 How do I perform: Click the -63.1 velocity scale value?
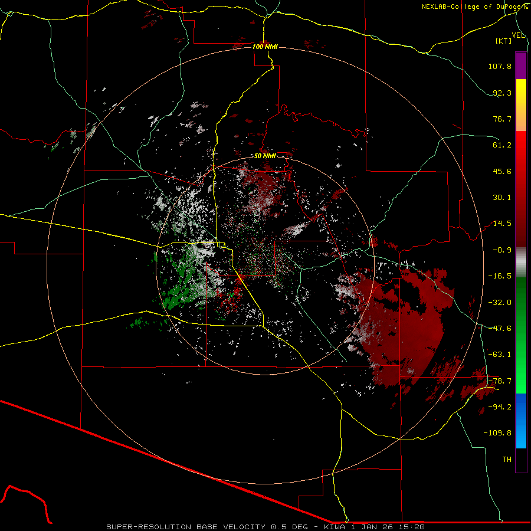tap(500, 355)
